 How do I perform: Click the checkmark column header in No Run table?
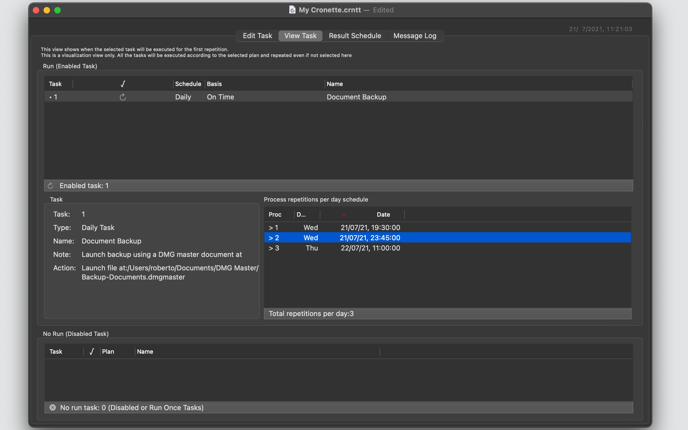pos(92,352)
